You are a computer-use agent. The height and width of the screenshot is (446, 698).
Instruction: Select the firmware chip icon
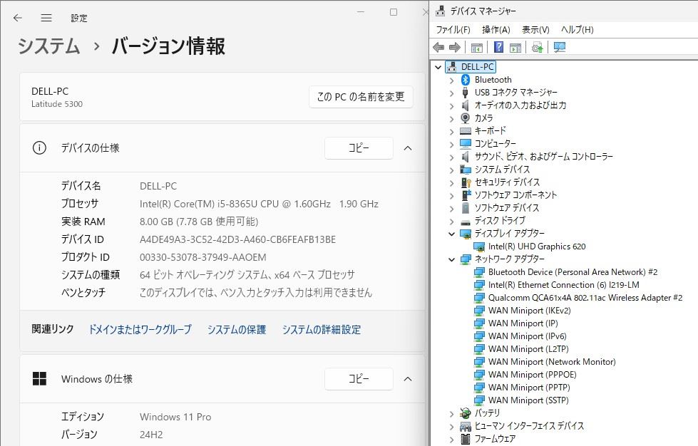point(465,439)
